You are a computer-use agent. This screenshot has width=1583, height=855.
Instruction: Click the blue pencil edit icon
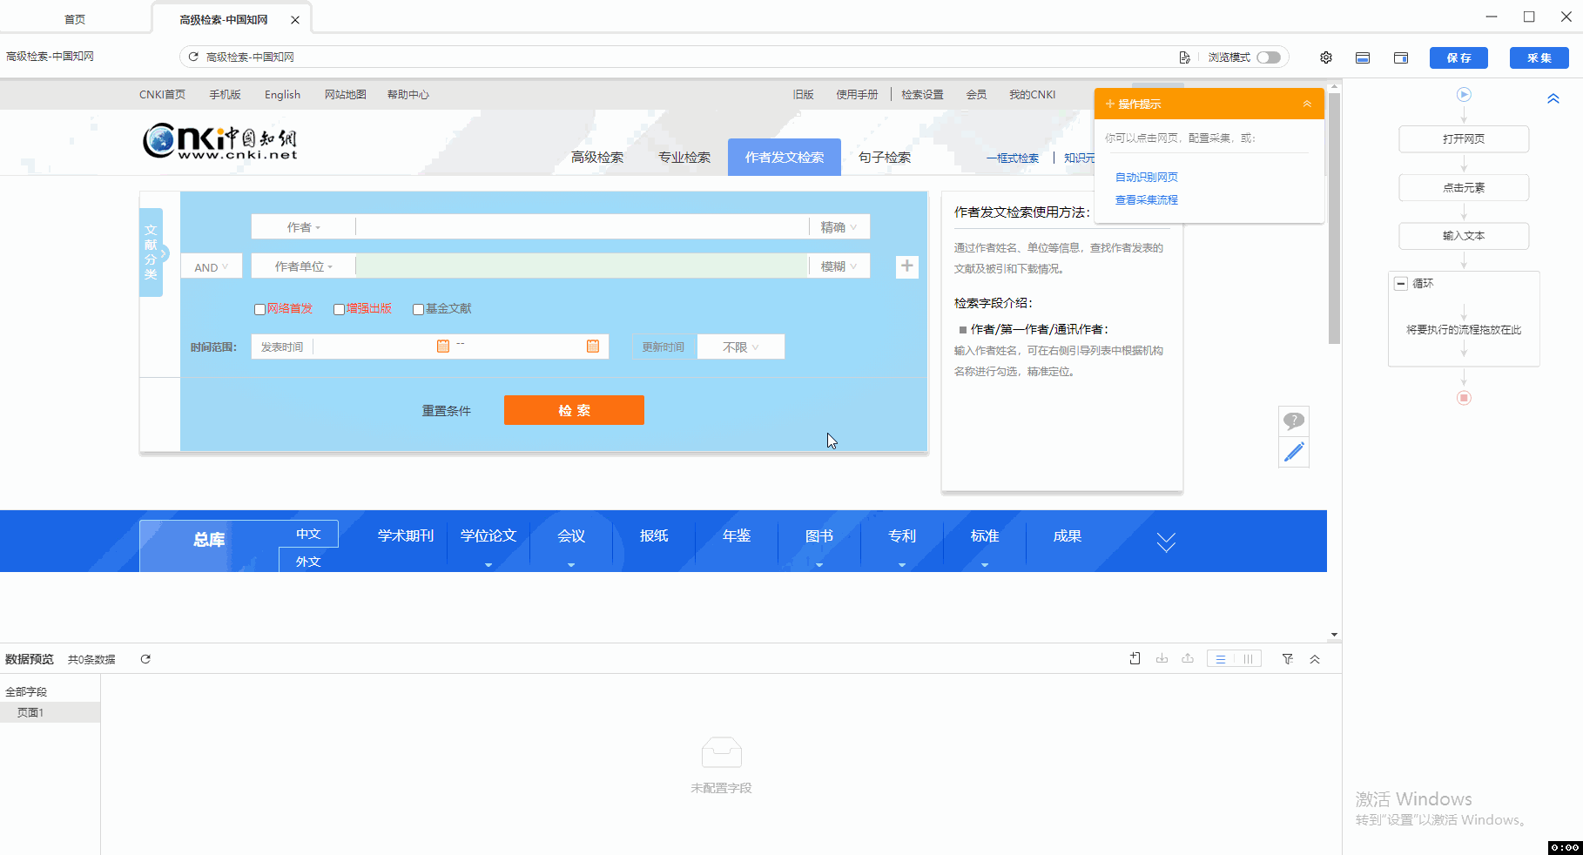click(x=1294, y=452)
